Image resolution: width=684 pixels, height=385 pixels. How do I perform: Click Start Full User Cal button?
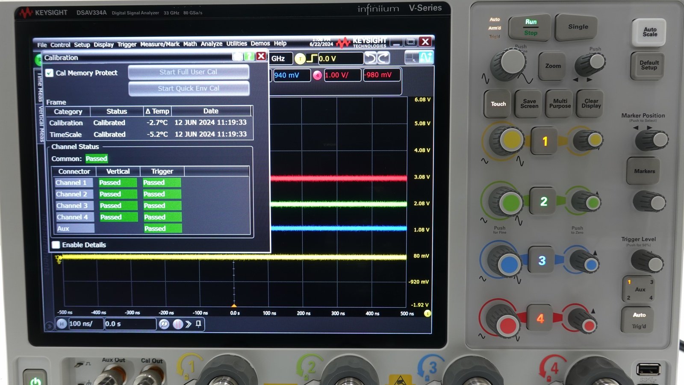tap(189, 72)
